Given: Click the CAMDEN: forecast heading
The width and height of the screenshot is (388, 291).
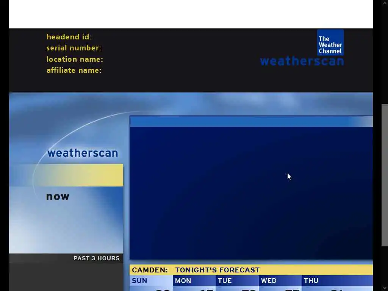Looking at the screenshot, I should pos(150,270).
